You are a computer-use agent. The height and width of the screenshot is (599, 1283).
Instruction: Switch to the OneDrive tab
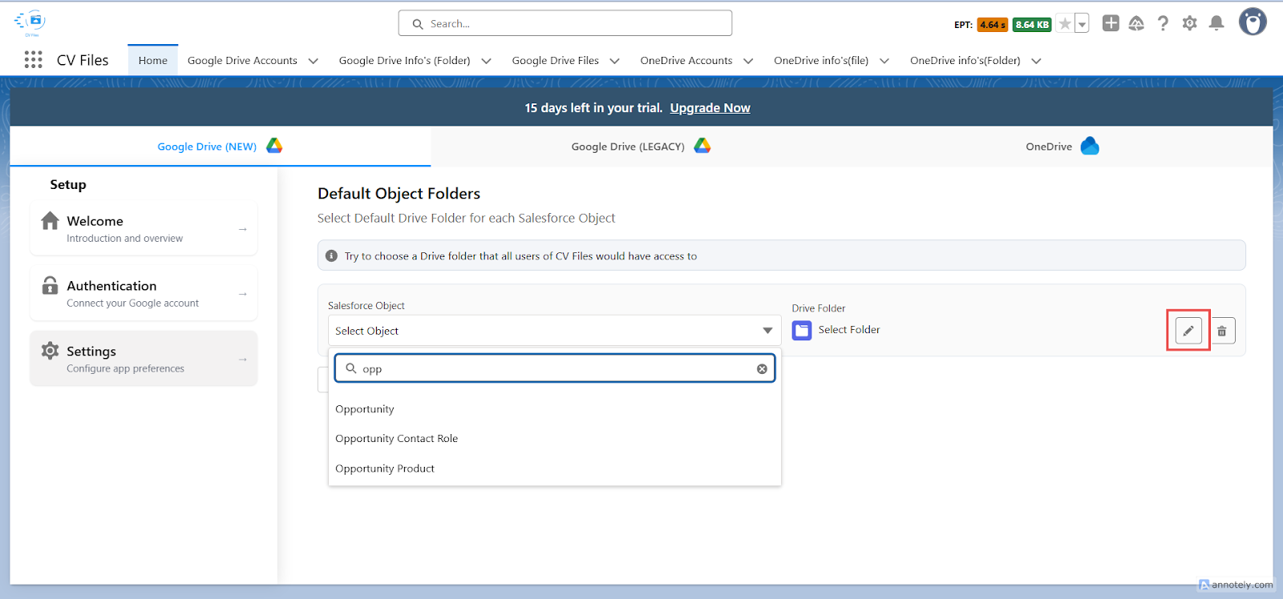tap(1062, 147)
